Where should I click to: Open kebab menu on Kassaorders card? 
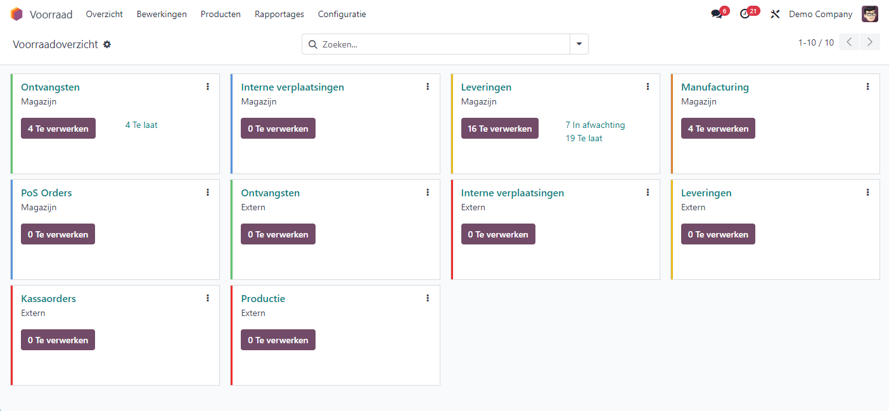[x=208, y=298]
